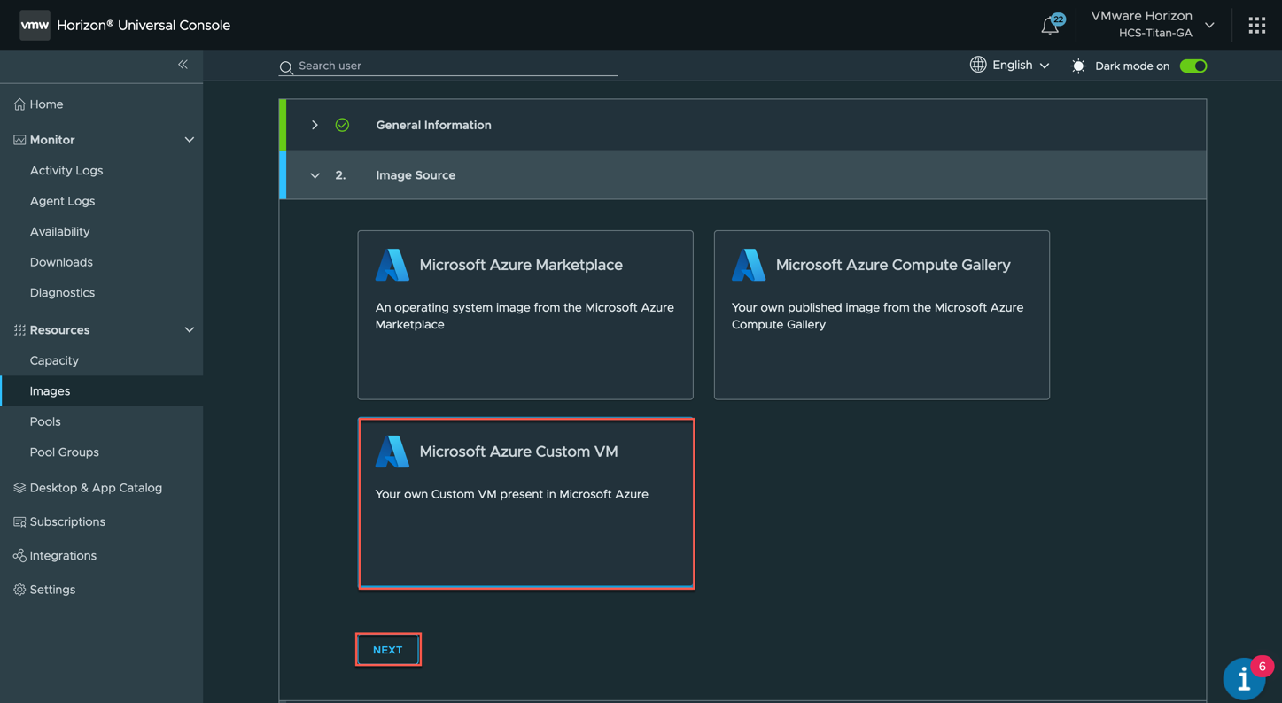Click the NEXT button
The image size is (1282, 703).
coord(388,650)
